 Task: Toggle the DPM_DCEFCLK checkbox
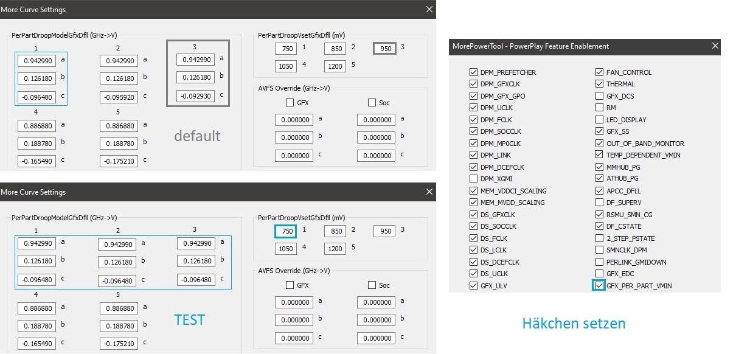click(x=474, y=167)
